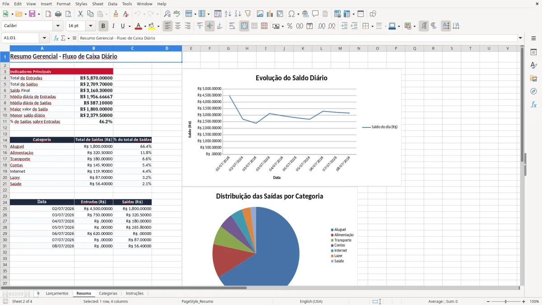The image size is (542, 305).
Task: Toggle Center Horizontally alignment
Action: [178, 26]
